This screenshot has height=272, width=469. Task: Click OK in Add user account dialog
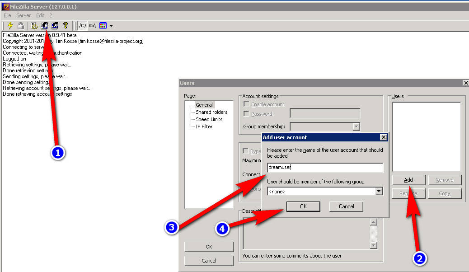[303, 206]
